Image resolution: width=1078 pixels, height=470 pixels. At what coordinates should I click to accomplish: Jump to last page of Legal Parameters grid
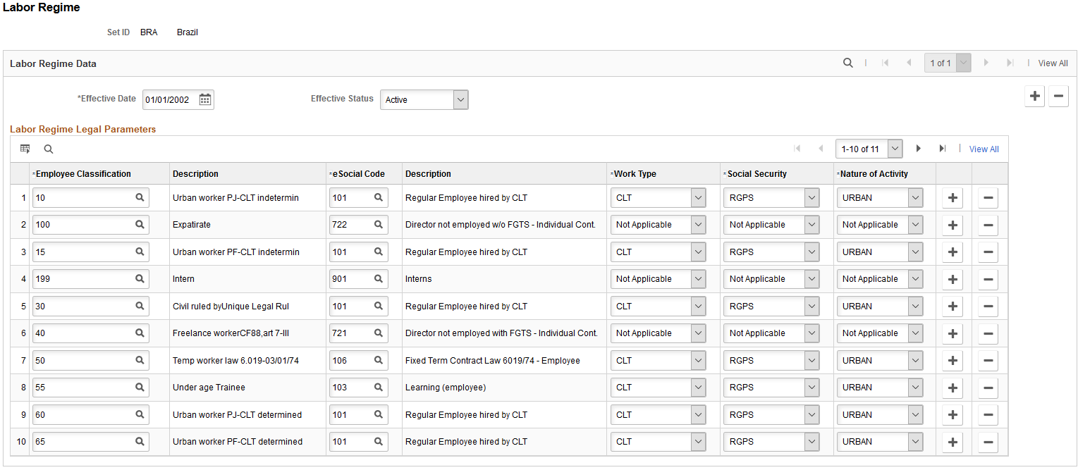(943, 149)
